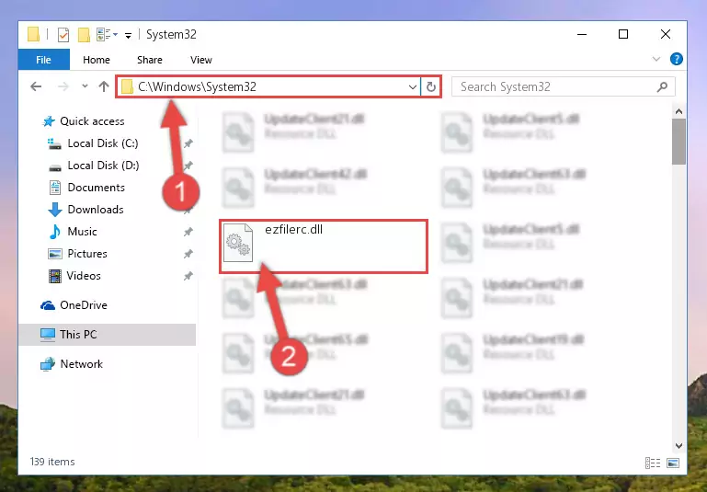Click the Search System32 field
Image resolution: width=707 pixels, height=492 pixels.
click(564, 86)
